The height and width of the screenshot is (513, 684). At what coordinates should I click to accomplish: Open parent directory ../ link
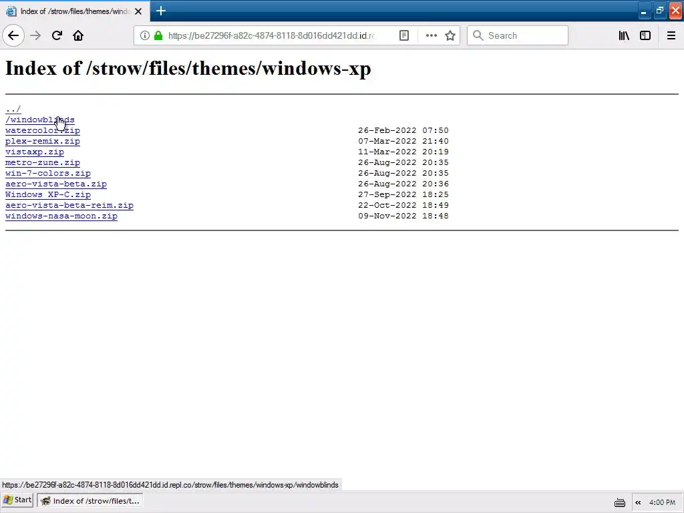pyautogui.click(x=13, y=109)
